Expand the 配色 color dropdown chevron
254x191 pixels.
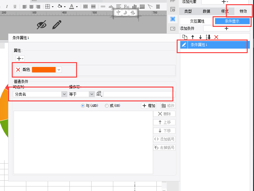coord(59,70)
